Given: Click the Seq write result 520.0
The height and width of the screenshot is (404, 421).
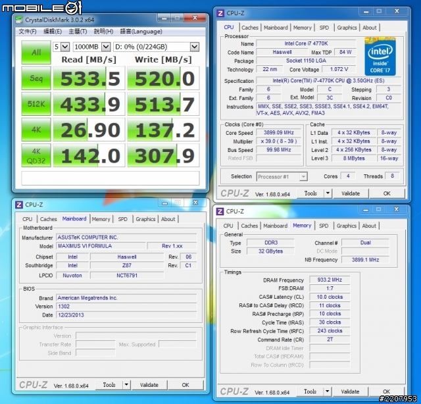Looking at the screenshot, I should coord(163,78).
